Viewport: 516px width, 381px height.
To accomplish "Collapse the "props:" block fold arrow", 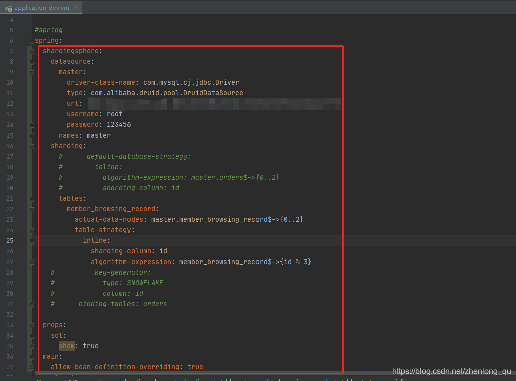I will pyautogui.click(x=31, y=325).
